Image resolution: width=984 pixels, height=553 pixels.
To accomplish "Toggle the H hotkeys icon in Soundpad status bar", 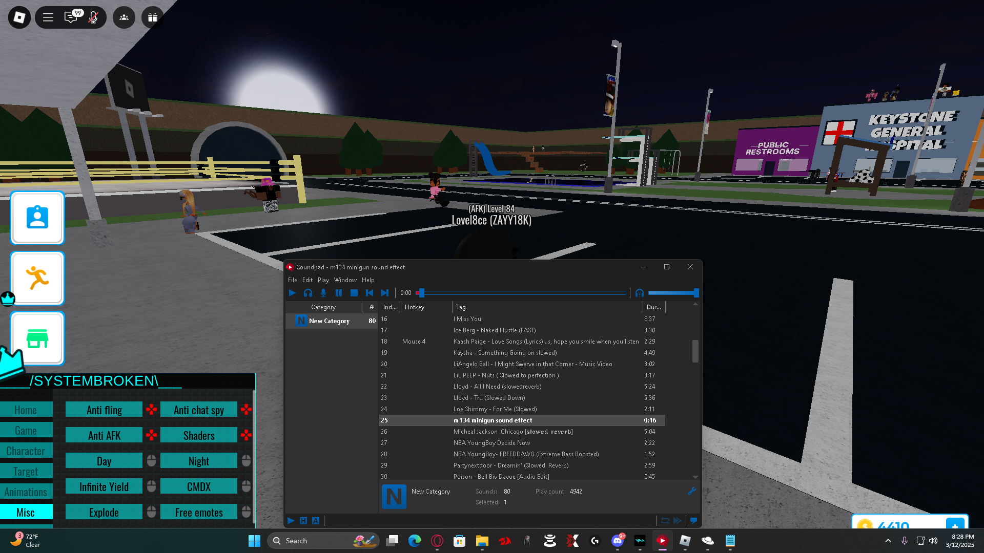I will tap(303, 521).
